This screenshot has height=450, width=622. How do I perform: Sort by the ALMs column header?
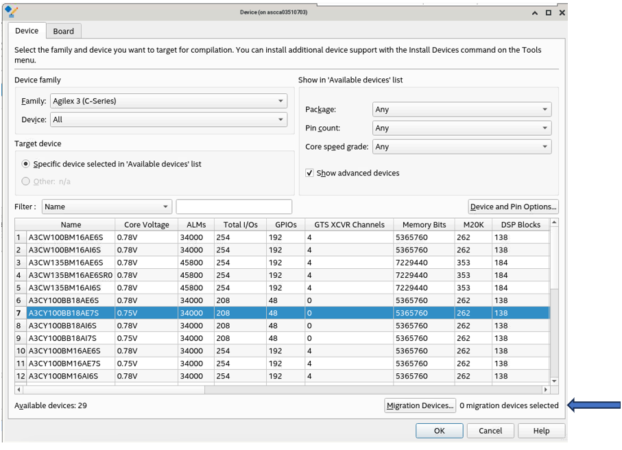coord(196,224)
